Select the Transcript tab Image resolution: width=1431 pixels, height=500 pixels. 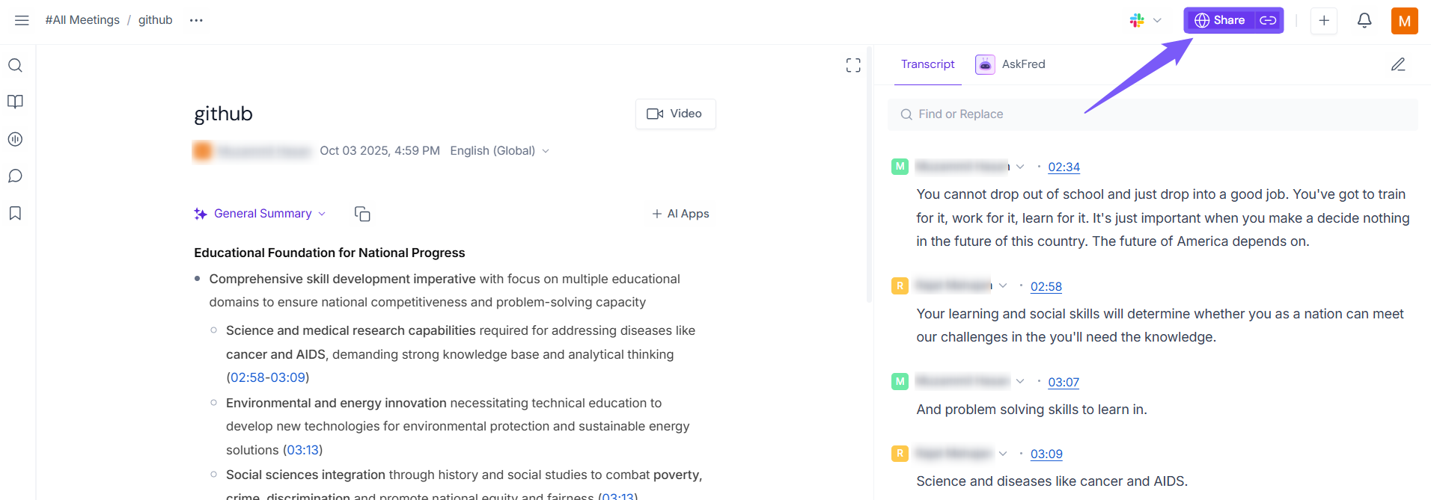coord(927,64)
